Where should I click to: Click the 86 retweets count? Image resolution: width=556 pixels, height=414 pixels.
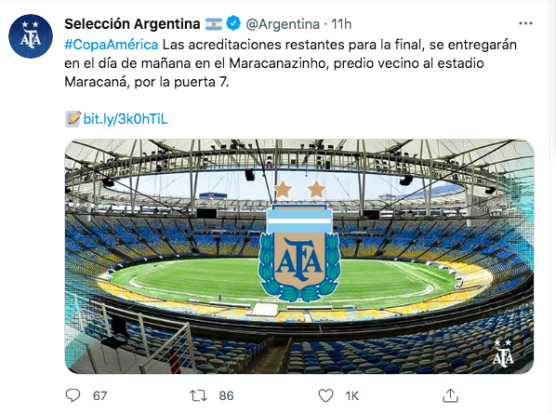coord(226,395)
